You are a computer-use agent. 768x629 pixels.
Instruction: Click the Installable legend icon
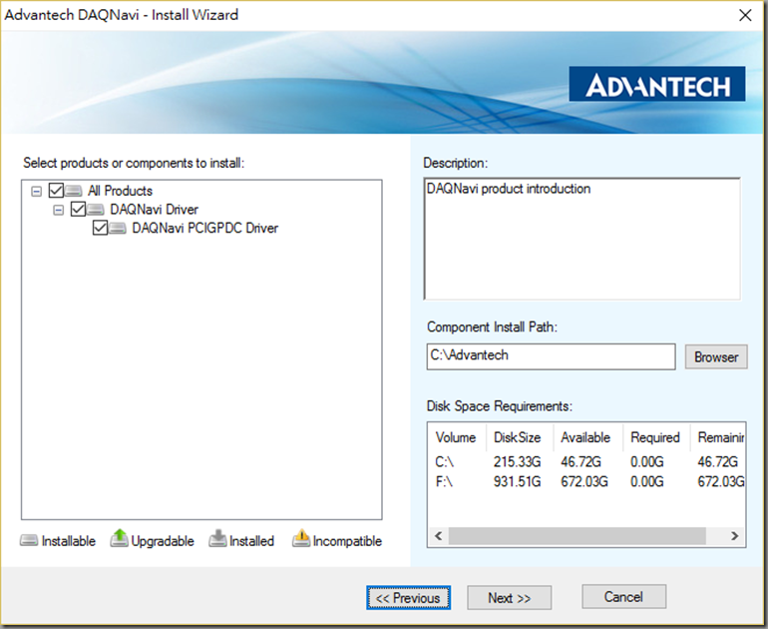click(29, 541)
